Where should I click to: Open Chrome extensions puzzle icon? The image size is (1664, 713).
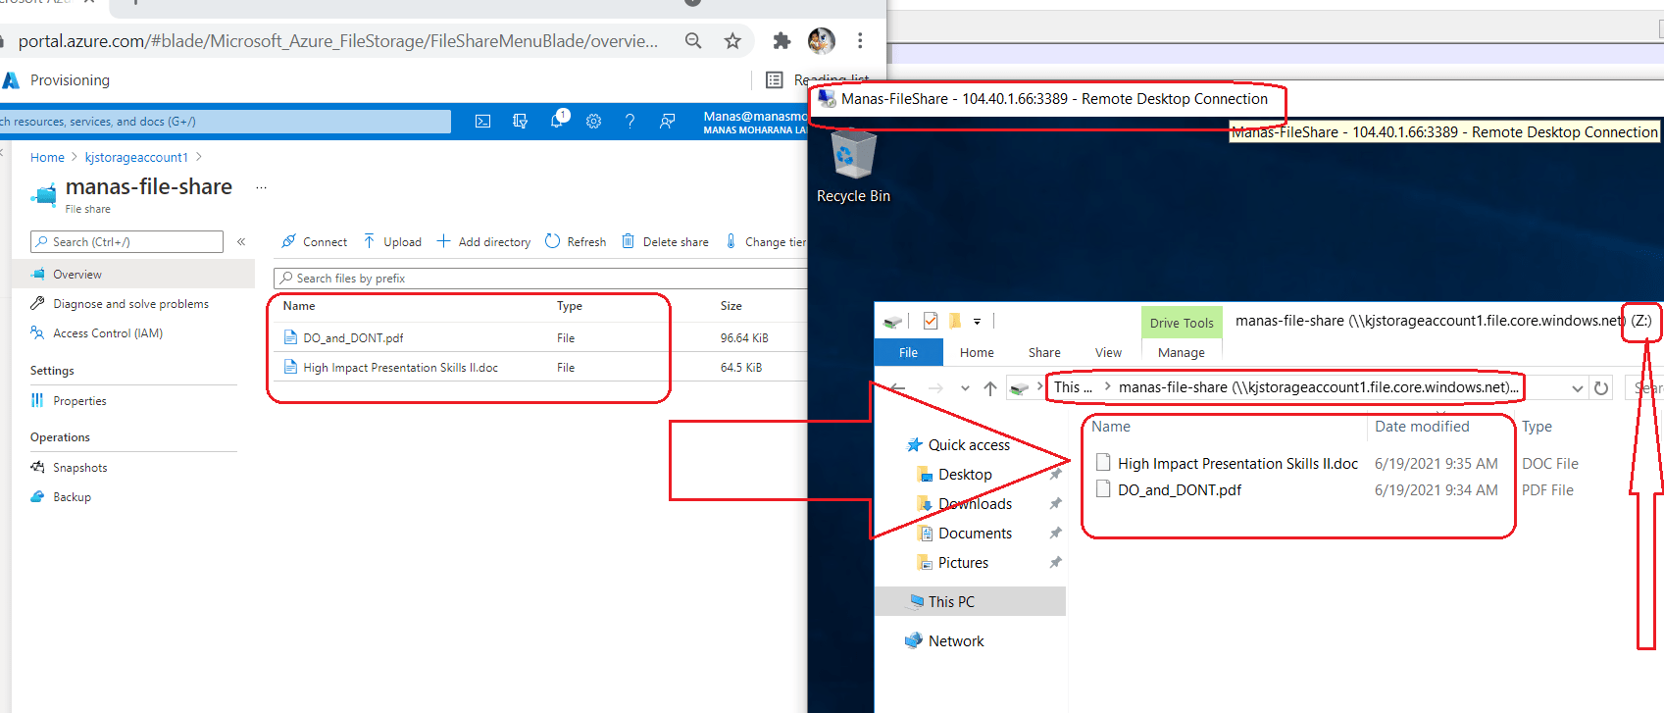782,40
